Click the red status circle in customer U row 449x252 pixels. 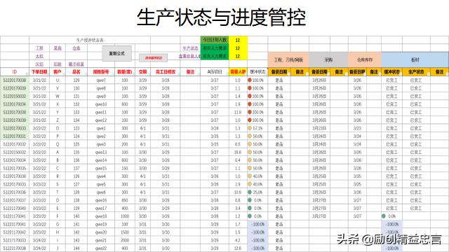250,80
